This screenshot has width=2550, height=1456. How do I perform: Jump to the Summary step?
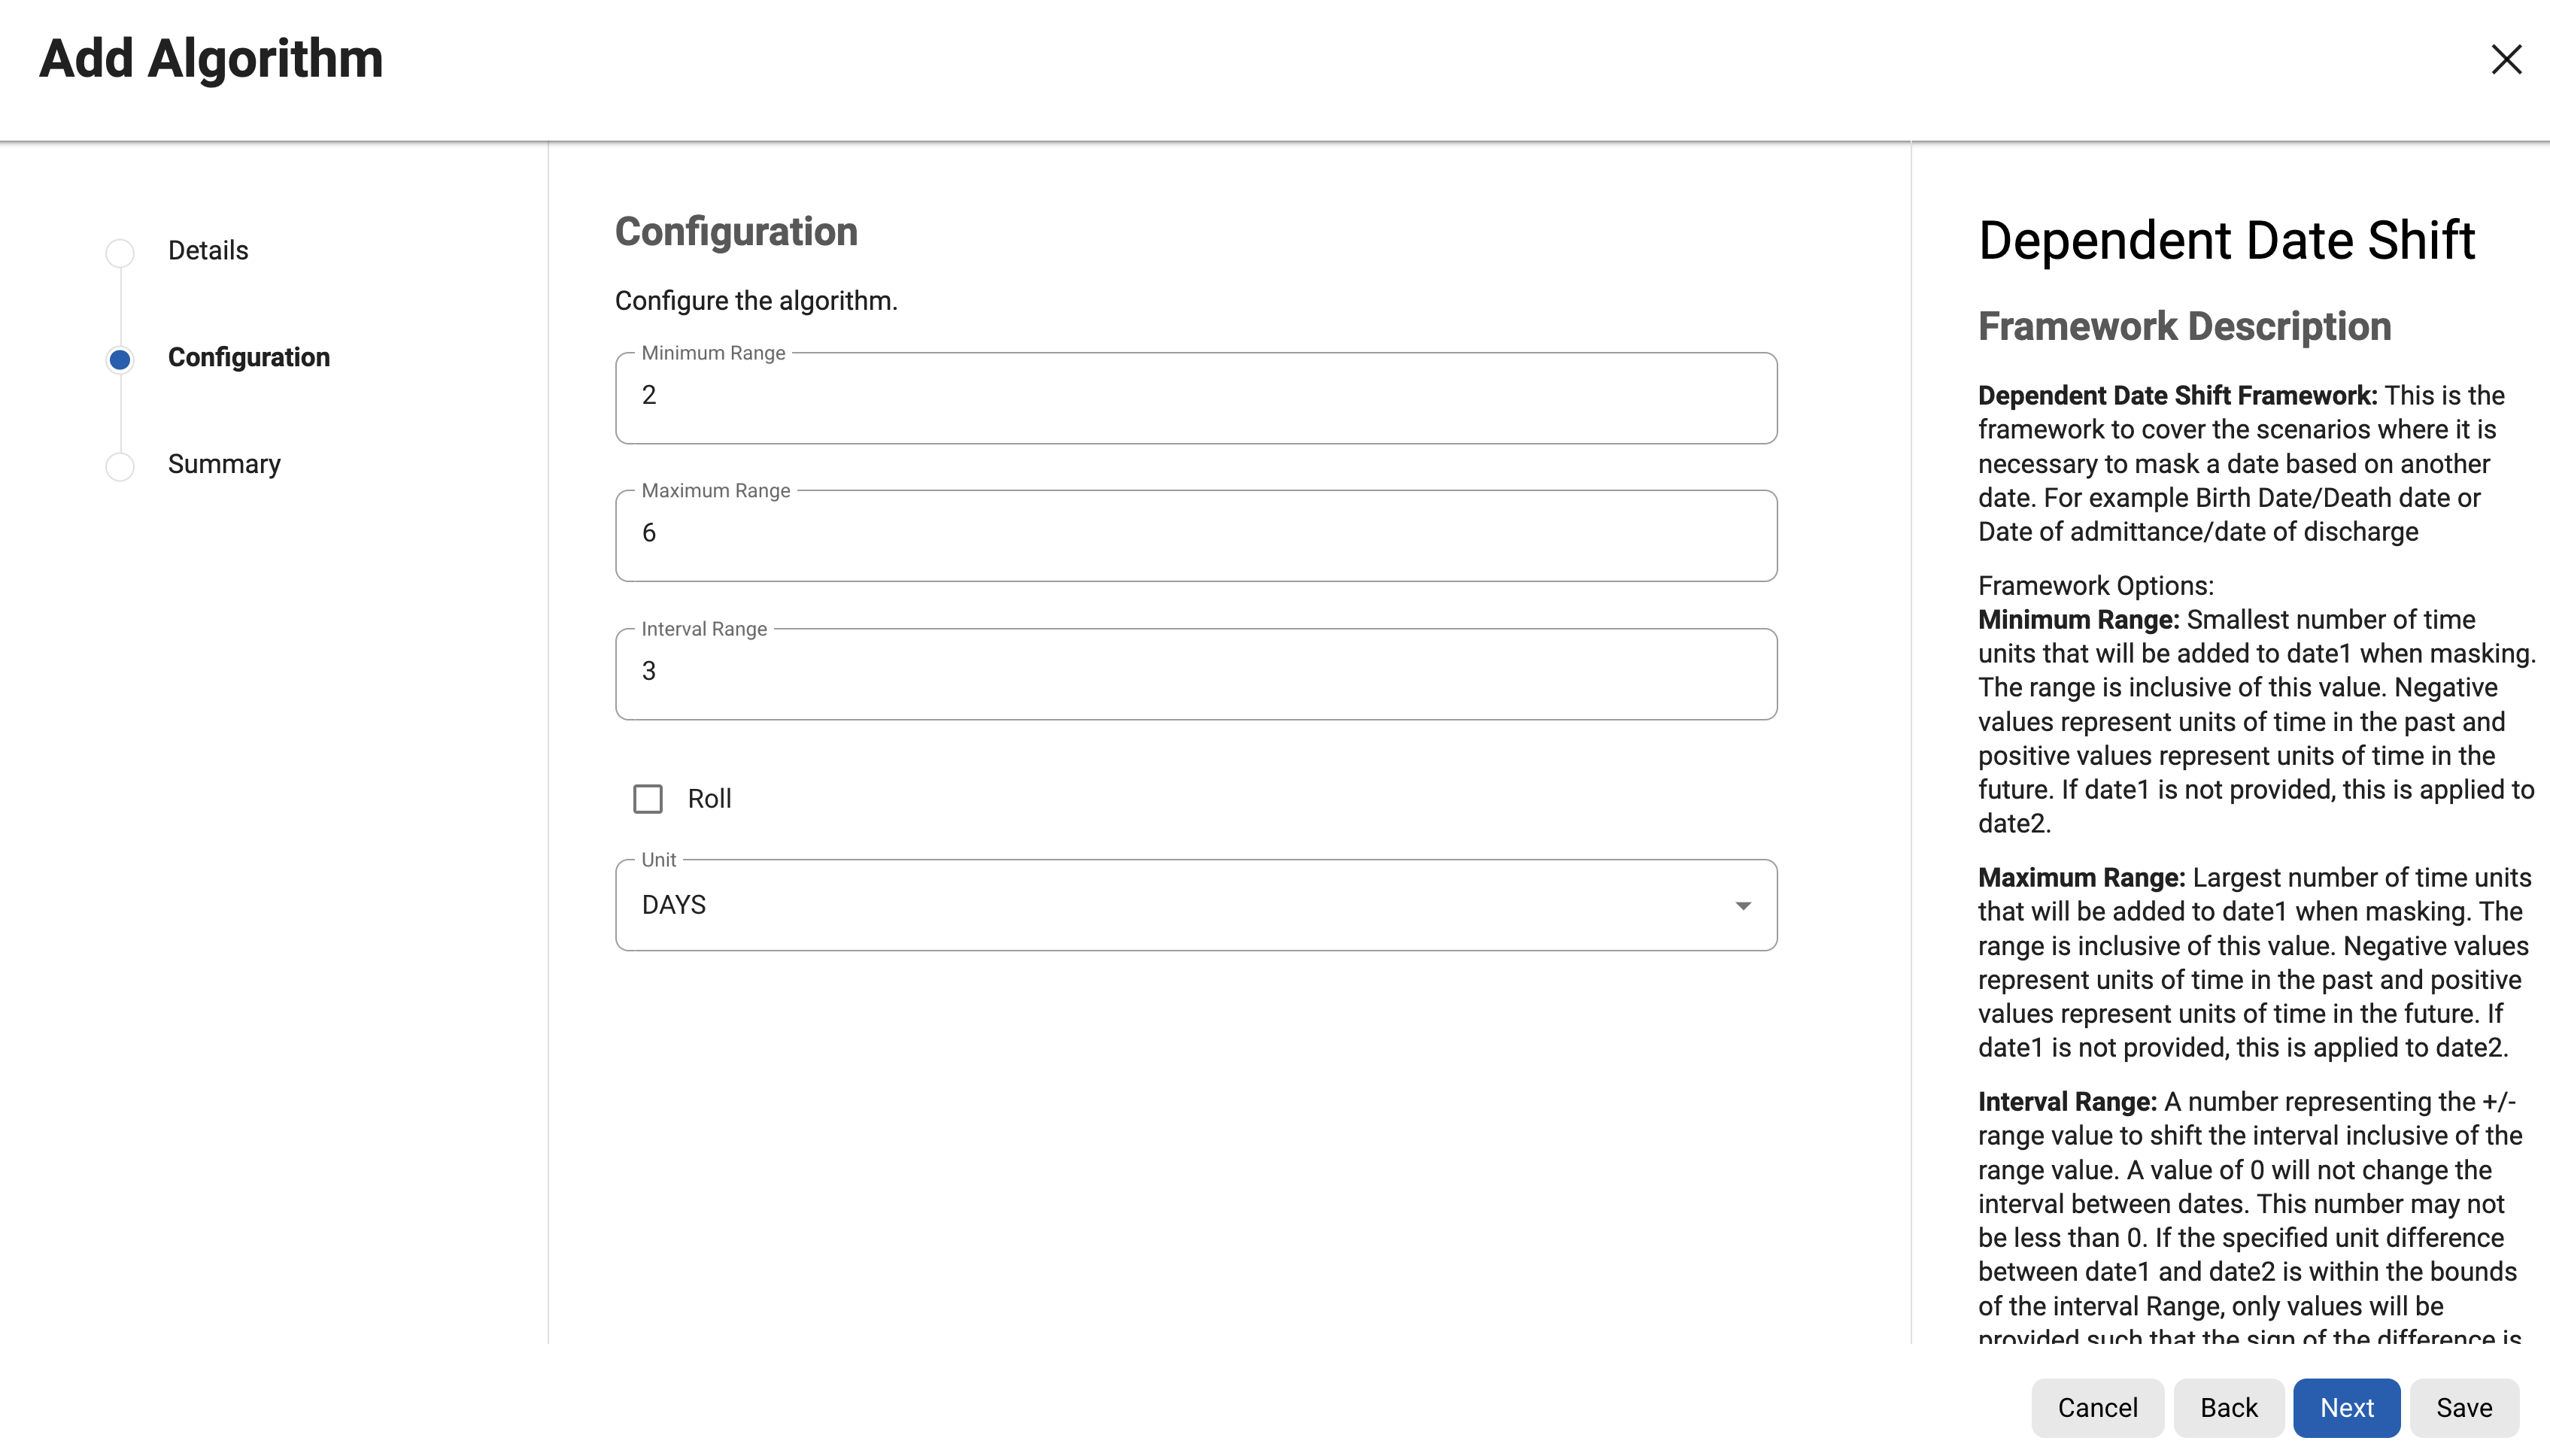click(x=224, y=465)
